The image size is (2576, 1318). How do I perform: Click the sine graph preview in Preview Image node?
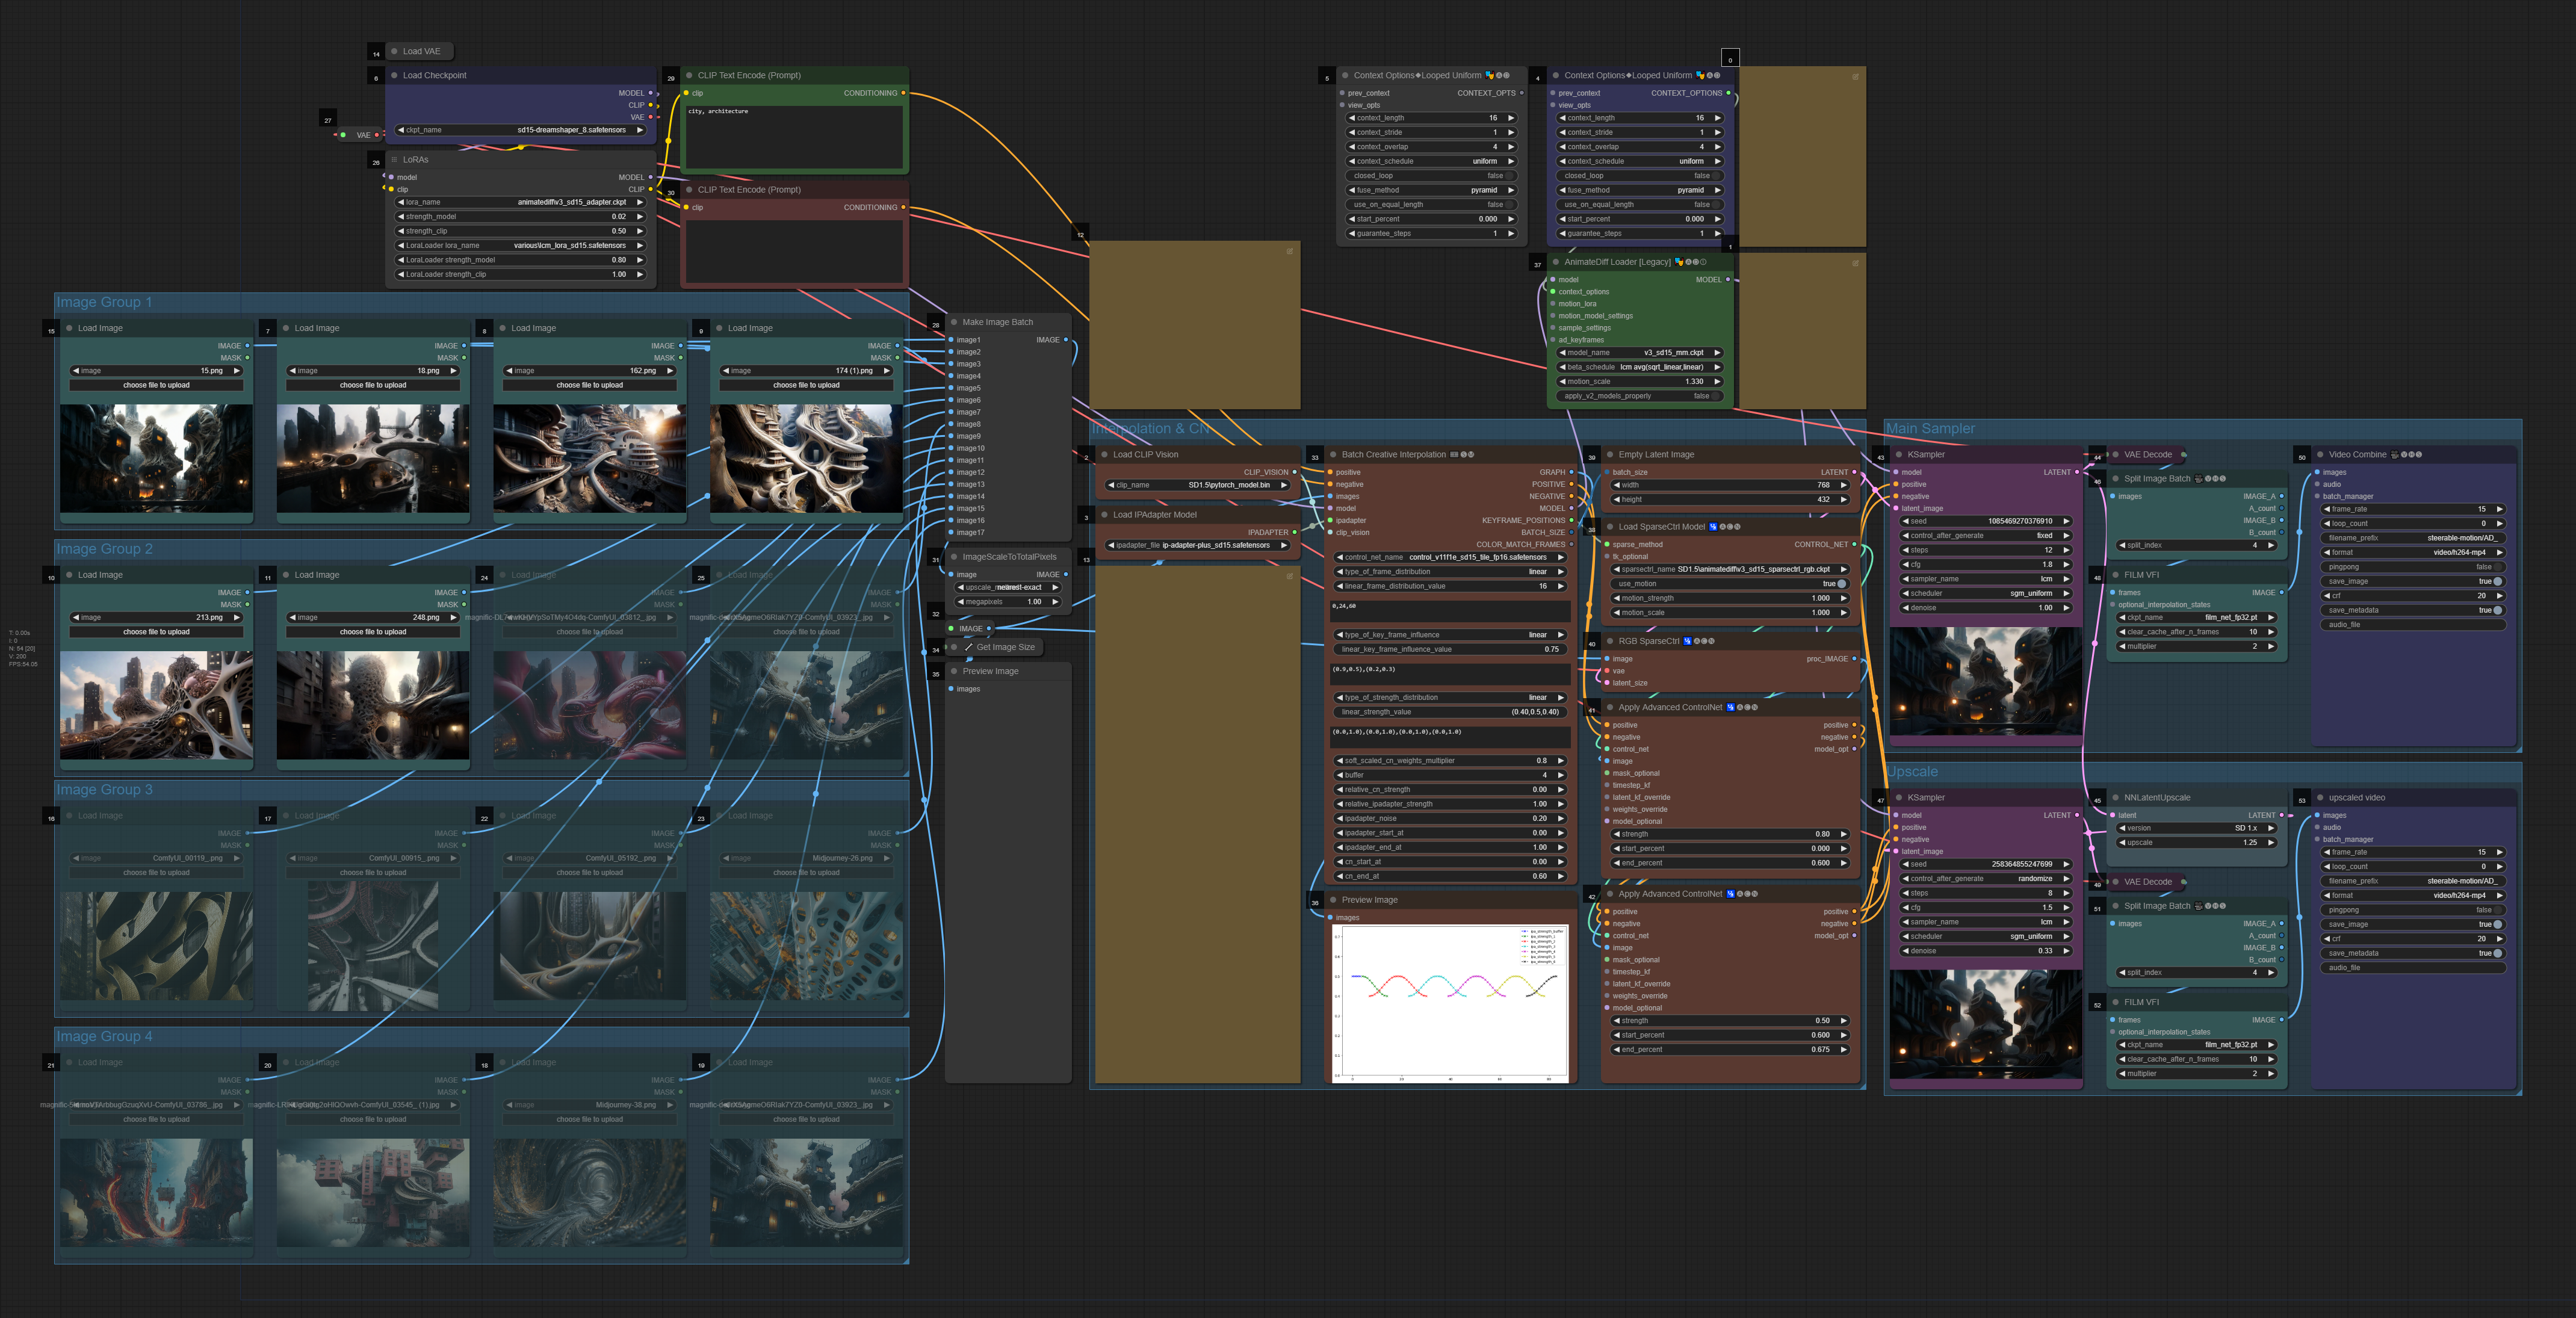1450,1003
